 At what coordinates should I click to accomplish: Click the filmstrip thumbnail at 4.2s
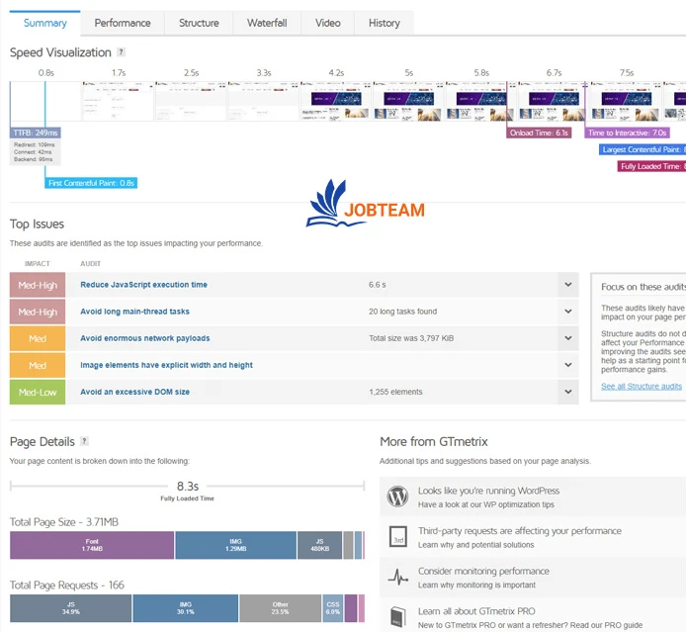336,101
